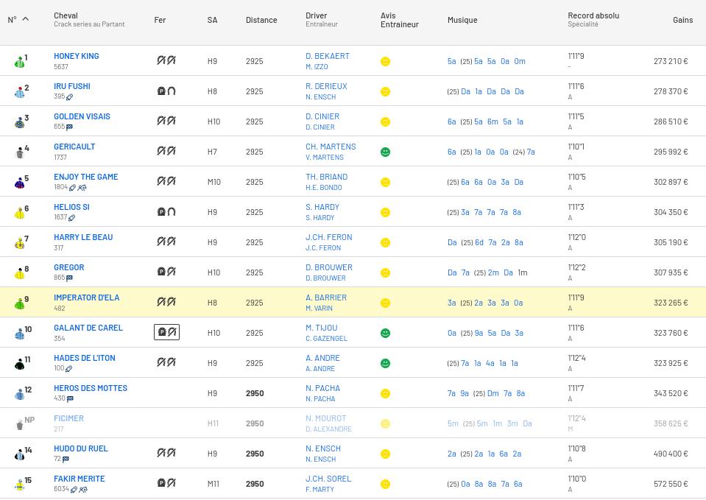The width and height of the screenshot is (706, 500).
Task: Click the flag icon under Golden Visais
Action: [x=69, y=127]
